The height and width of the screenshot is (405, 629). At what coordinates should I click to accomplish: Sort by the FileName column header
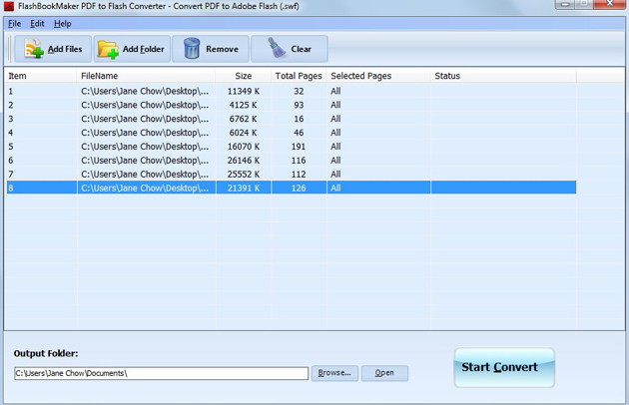coord(146,76)
